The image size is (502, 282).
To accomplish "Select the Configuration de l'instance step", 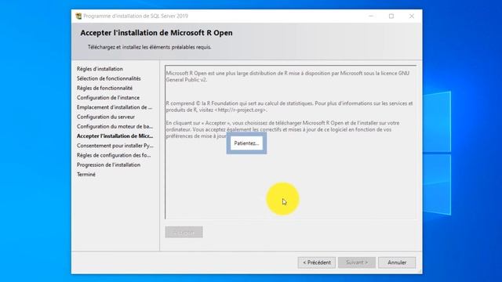I will [x=108, y=97].
